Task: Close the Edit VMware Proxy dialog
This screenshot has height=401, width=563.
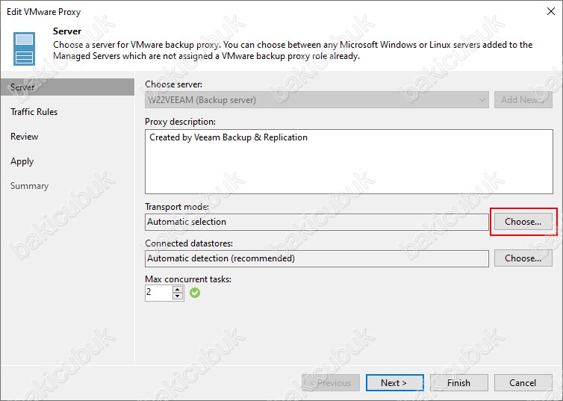Action: 551,11
